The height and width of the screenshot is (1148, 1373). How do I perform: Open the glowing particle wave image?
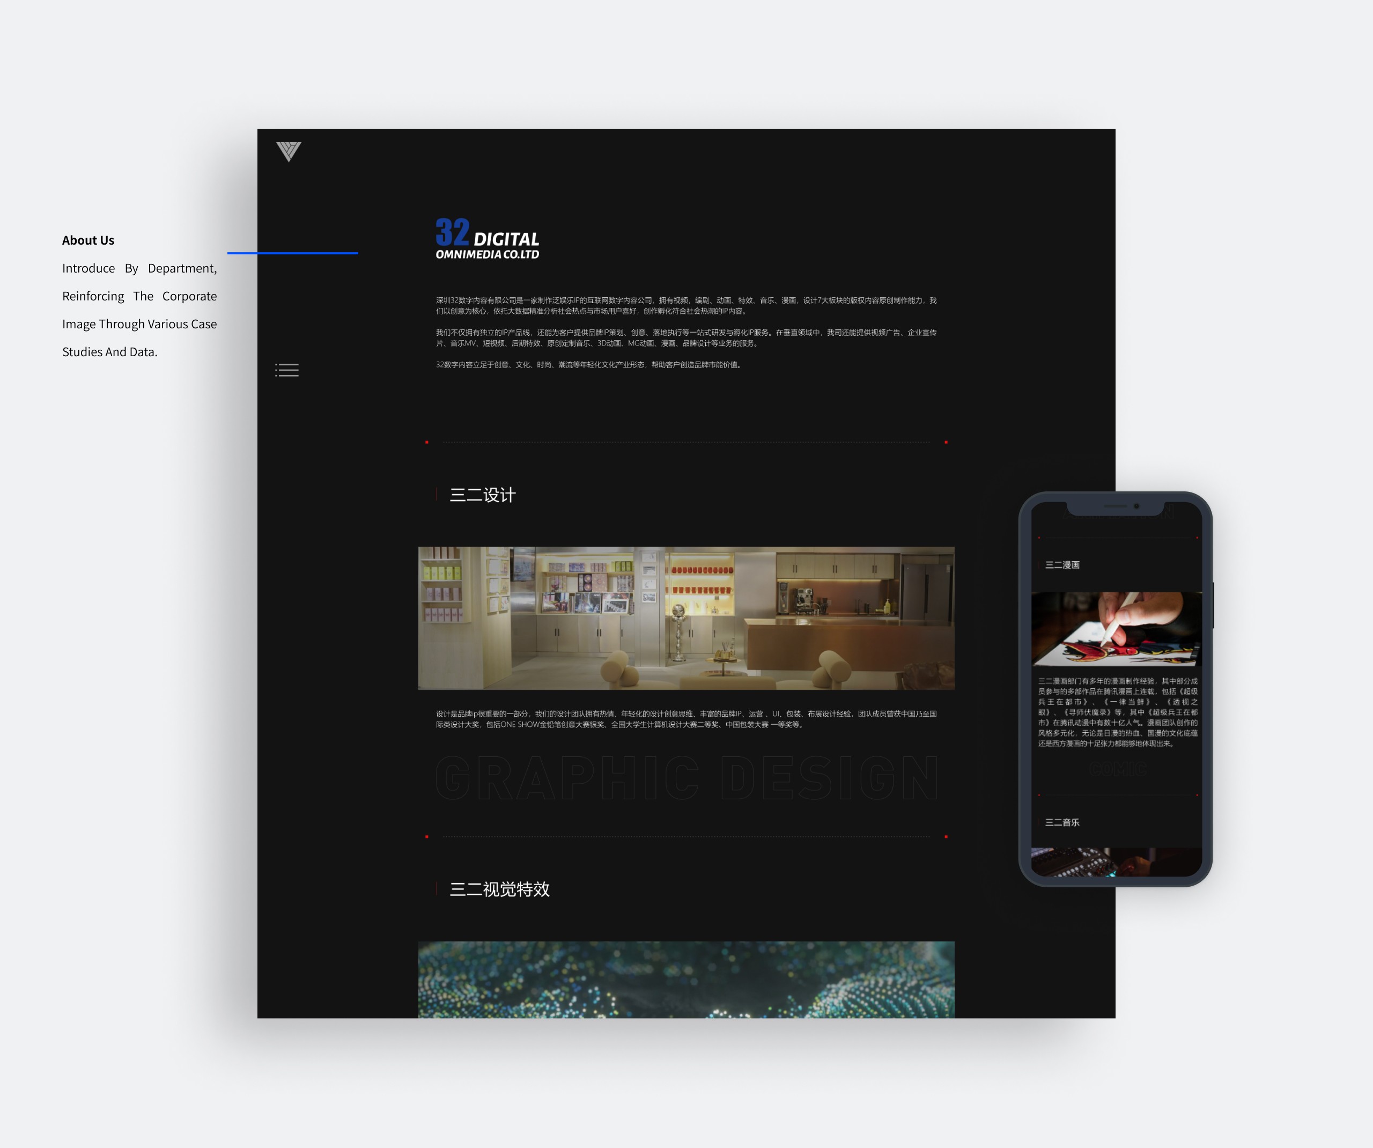click(686, 979)
